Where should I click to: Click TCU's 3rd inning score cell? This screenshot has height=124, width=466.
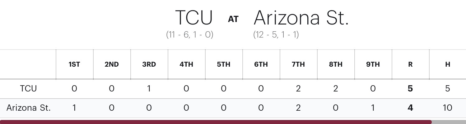click(x=149, y=89)
